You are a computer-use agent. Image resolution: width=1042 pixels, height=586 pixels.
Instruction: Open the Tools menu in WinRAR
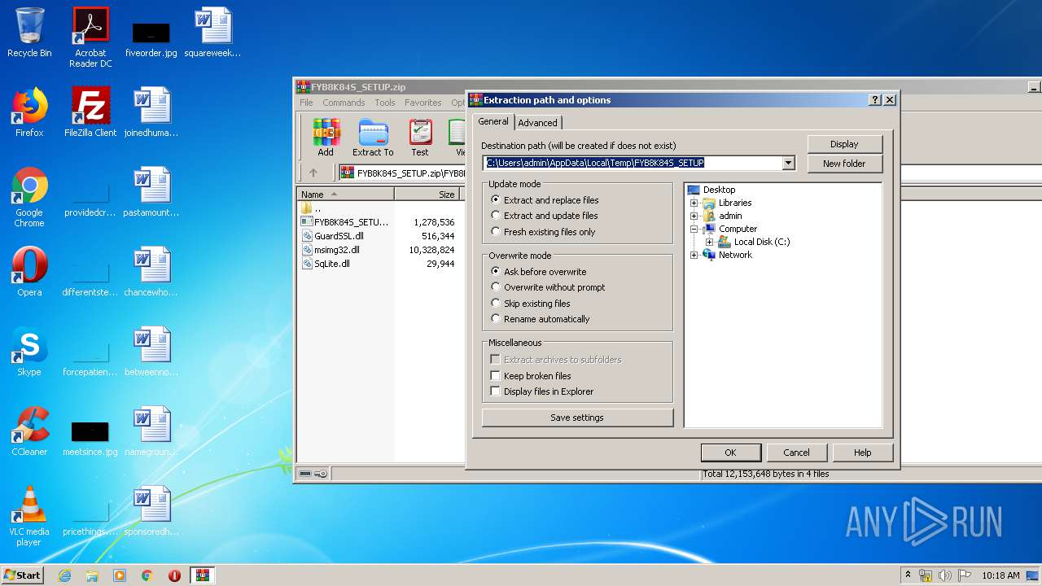point(385,103)
